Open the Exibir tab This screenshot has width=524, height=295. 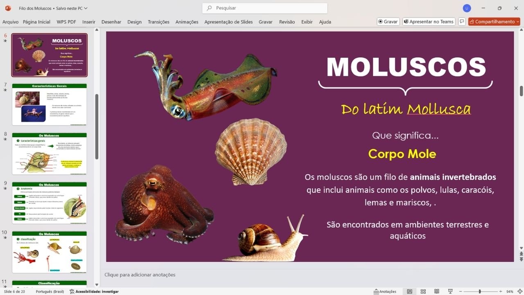tap(307, 22)
